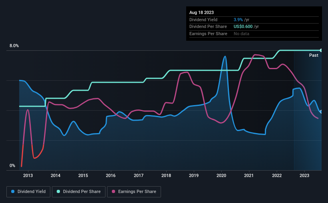Viewport: 328px width, 203px height.
Task: Choose the 2020 year on the axis
Action: pos(221,175)
